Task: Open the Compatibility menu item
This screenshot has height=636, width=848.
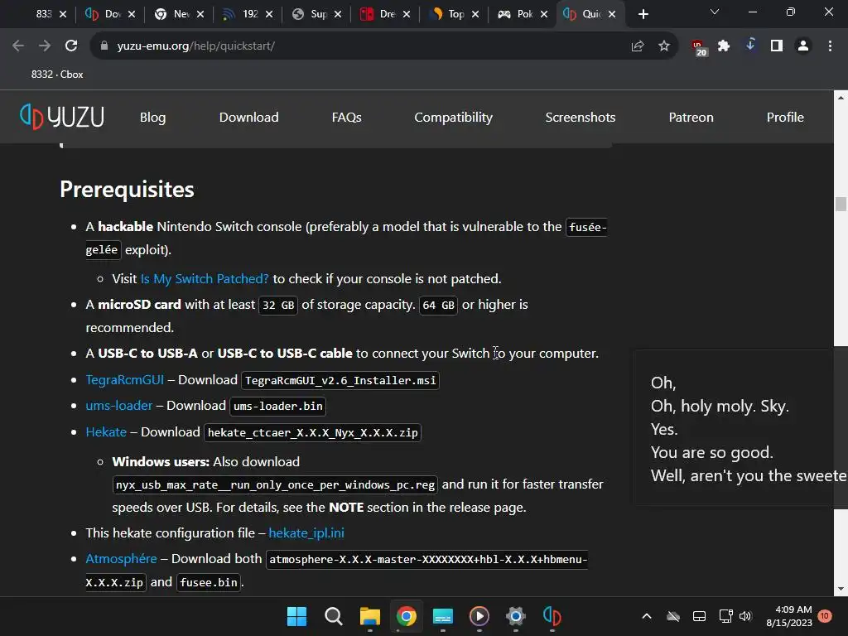Action: coord(453,118)
